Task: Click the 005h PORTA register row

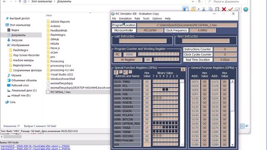Action: pos(127,98)
